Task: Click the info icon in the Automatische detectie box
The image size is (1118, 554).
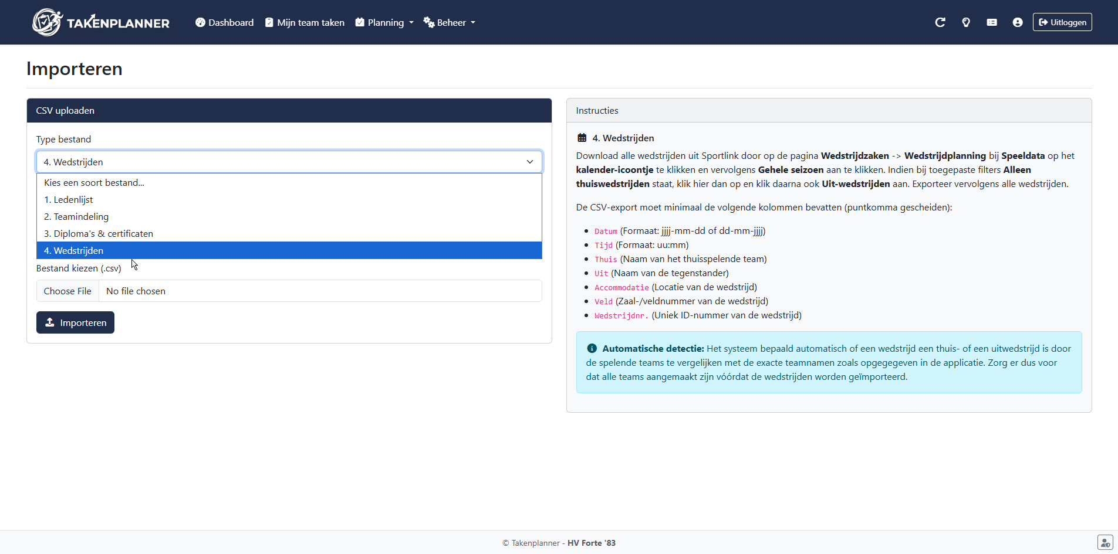Action: (592, 348)
